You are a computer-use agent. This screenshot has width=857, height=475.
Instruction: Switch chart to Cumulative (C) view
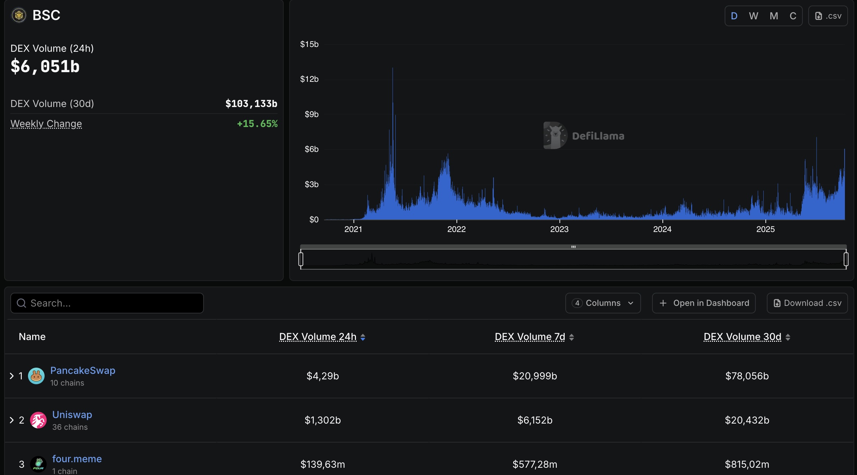(x=793, y=16)
